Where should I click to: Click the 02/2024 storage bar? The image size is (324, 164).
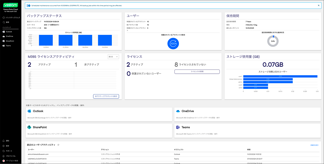[85, 40]
